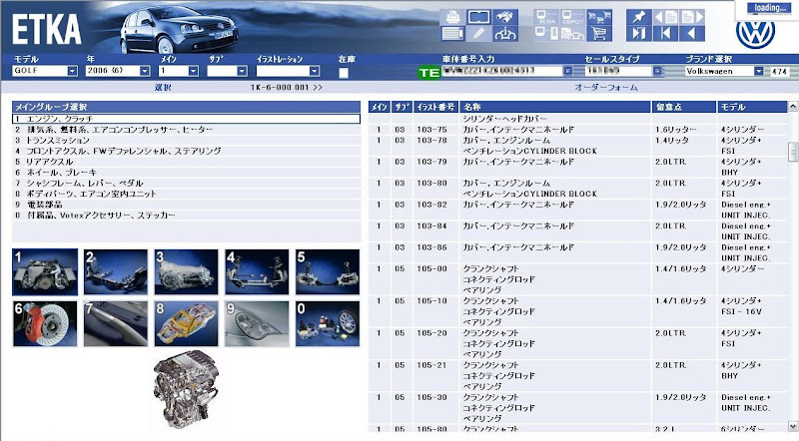Click inside the 車体番号入力 field
Screen dimensions: 799x441
[x=501, y=71]
